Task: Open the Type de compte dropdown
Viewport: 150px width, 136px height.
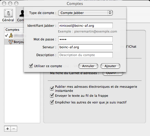Action: point(85,13)
